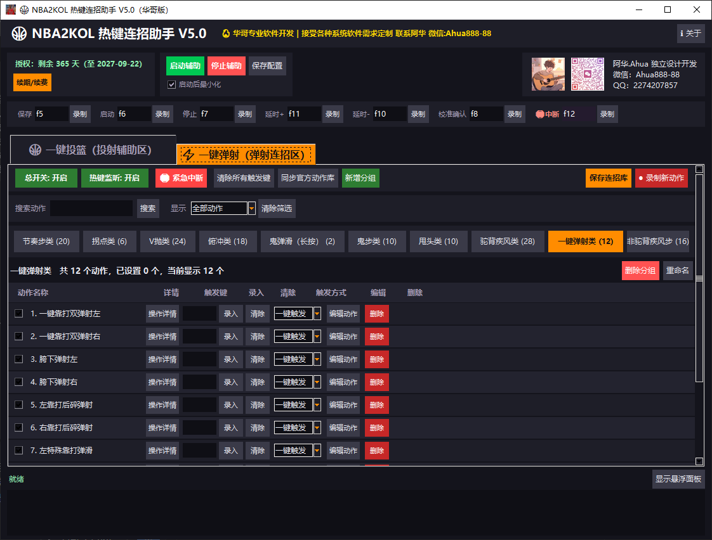Click the guitar player avatar thumbnail
Image resolution: width=712 pixels, height=540 pixels.
[548, 74]
